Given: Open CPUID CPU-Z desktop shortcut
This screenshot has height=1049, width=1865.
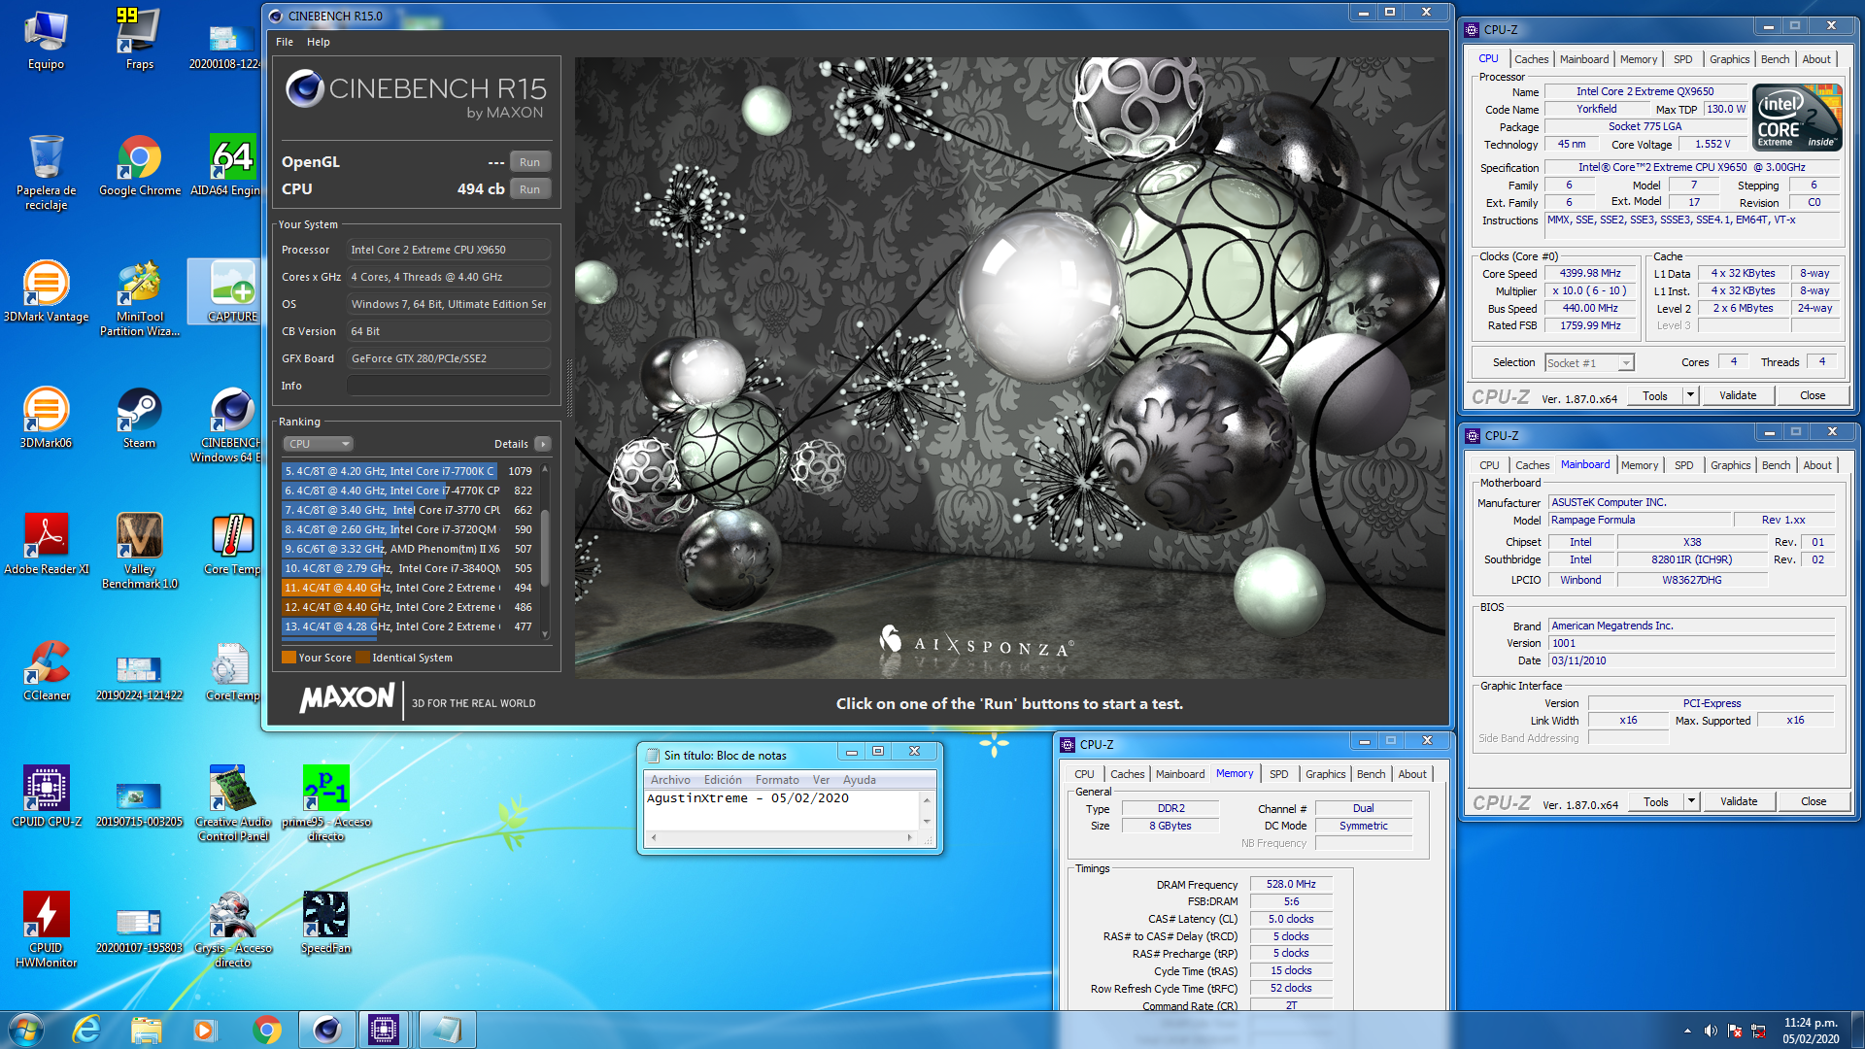Looking at the screenshot, I should tap(46, 797).
